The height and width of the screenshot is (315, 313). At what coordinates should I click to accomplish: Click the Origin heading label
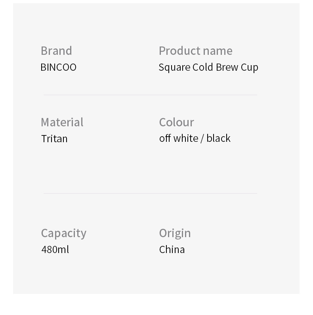coord(175,233)
